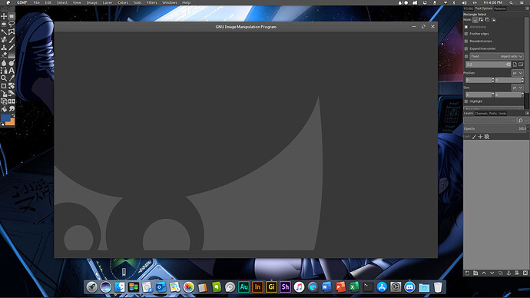Screen dimensions: 530x298
Task: Open the Size units px dropdown
Action: 517,88
